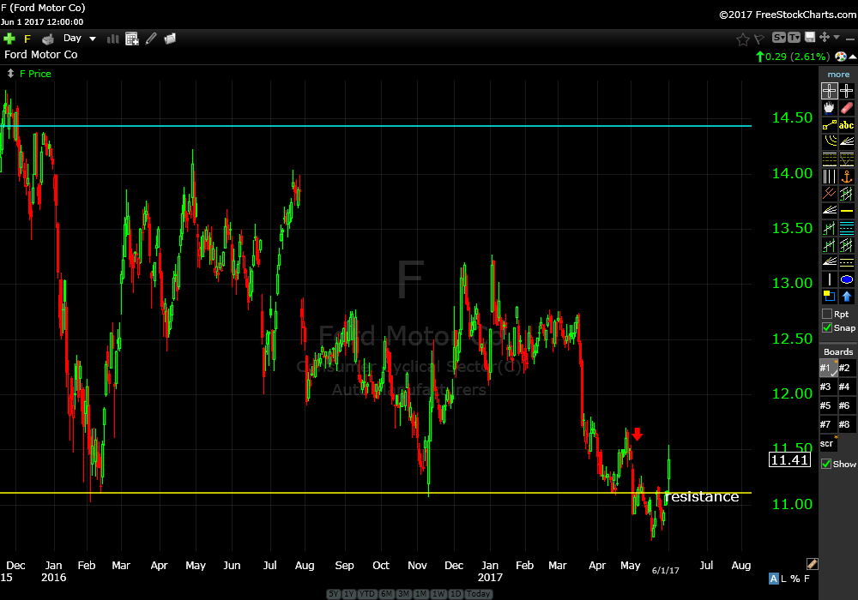Pick the hand pan tool

tap(829, 109)
